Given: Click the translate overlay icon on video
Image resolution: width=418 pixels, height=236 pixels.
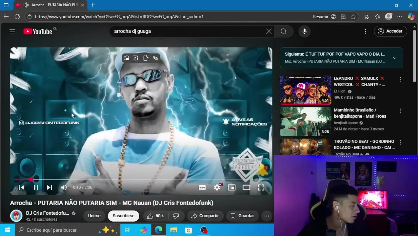Looking at the screenshot, I should point(155,58).
